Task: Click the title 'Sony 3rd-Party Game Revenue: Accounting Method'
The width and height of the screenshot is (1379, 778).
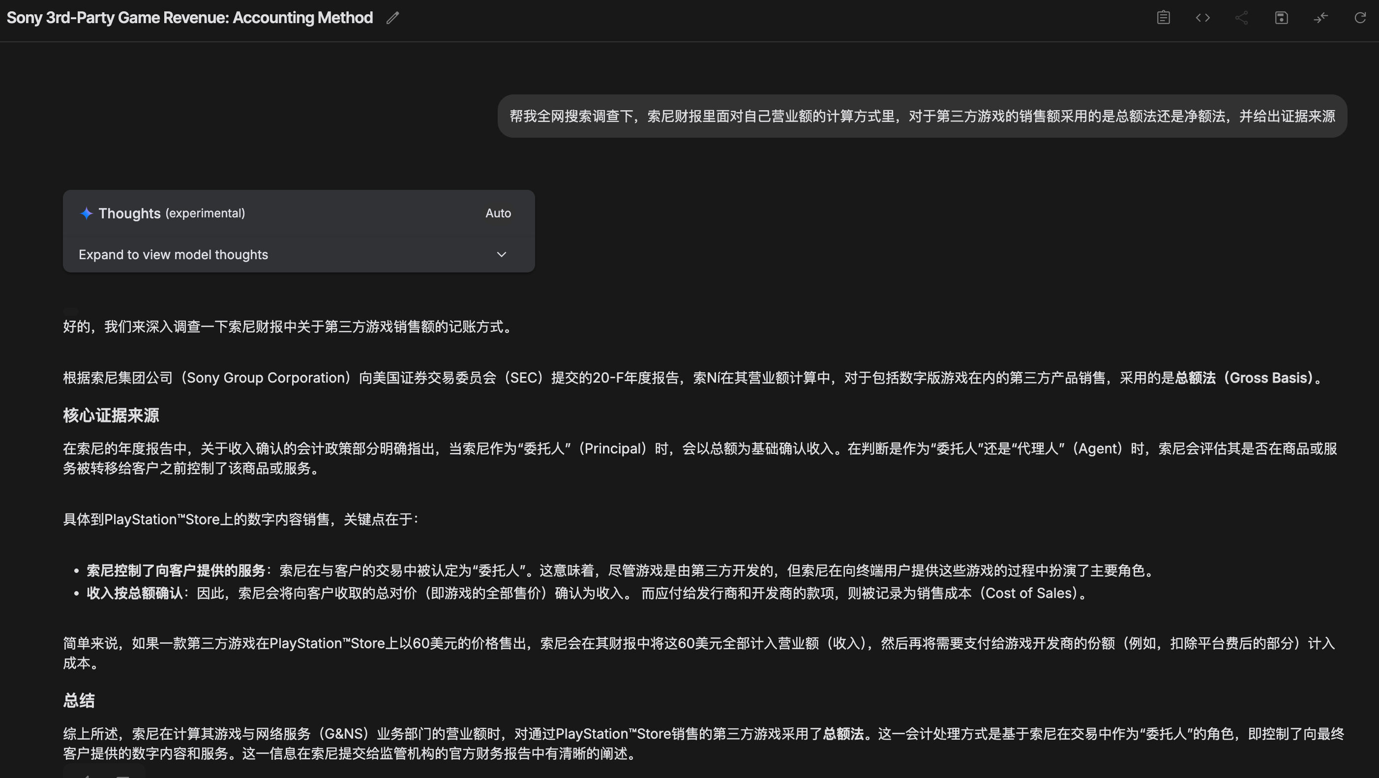Action: tap(189, 18)
